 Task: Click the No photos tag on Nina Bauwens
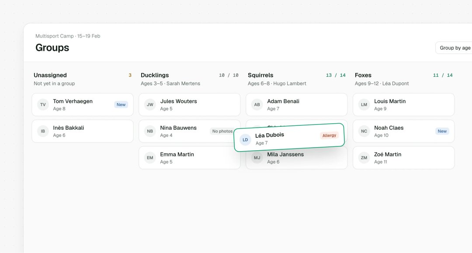tap(222, 131)
